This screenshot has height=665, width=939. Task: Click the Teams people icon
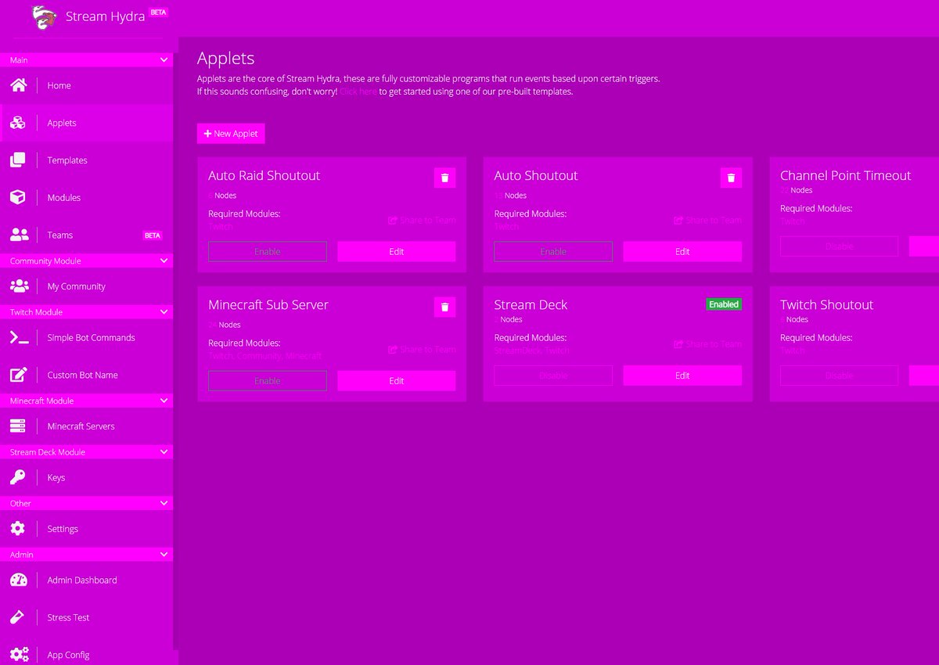pos(19,235)
